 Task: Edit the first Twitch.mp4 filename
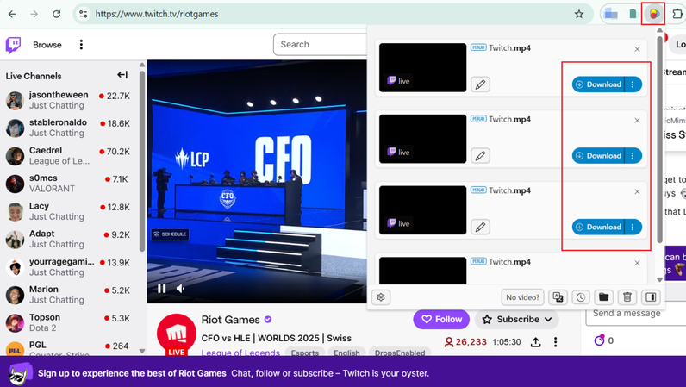click(x=480, y=84)
